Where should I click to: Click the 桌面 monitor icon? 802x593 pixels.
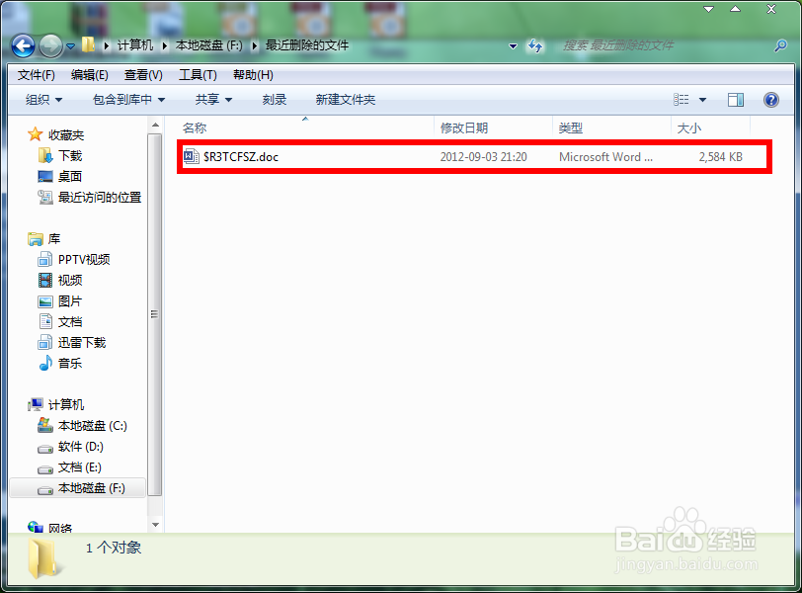tap(45, 177)
